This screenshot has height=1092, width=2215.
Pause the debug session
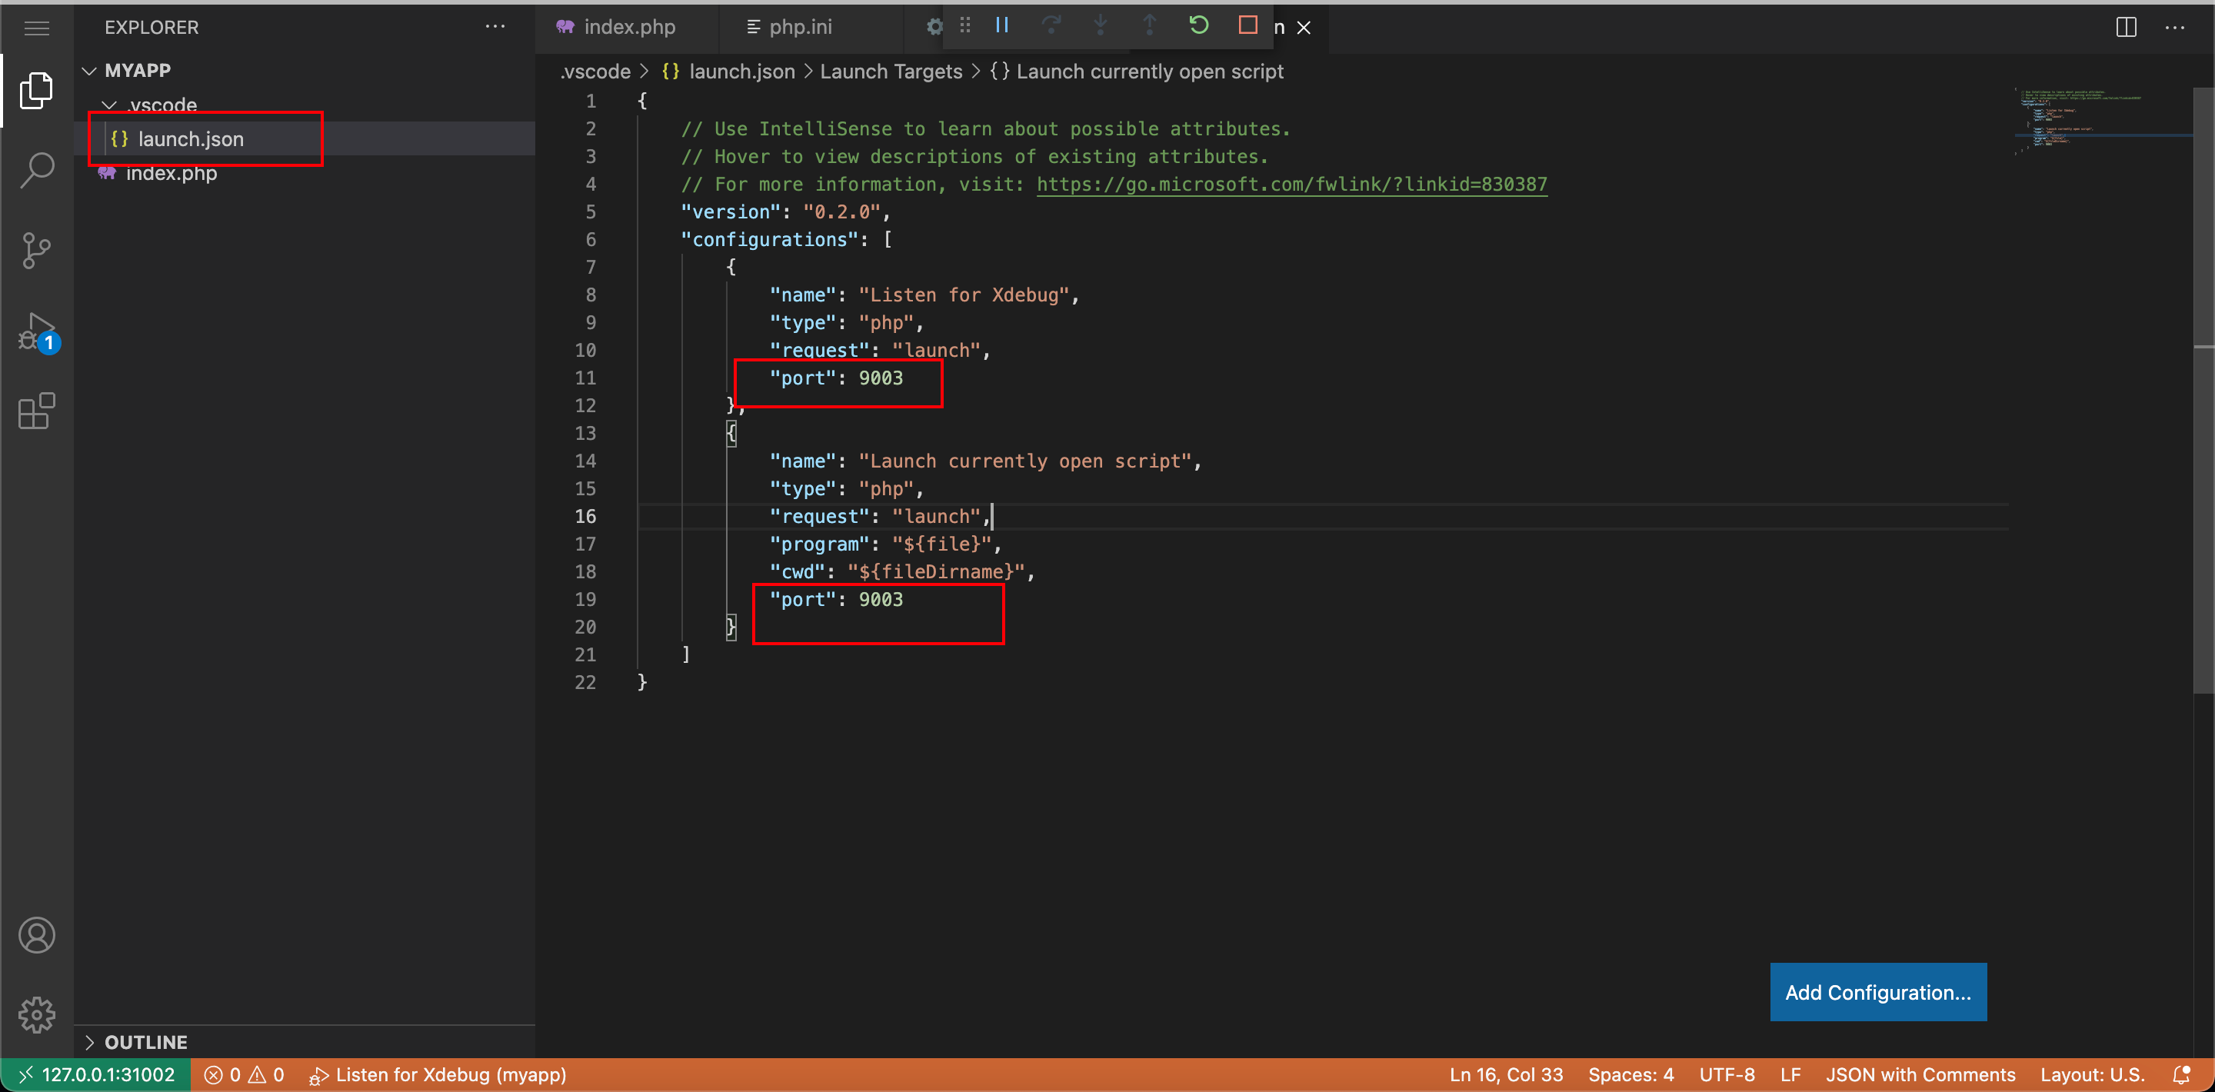[x=1001, y=25]
